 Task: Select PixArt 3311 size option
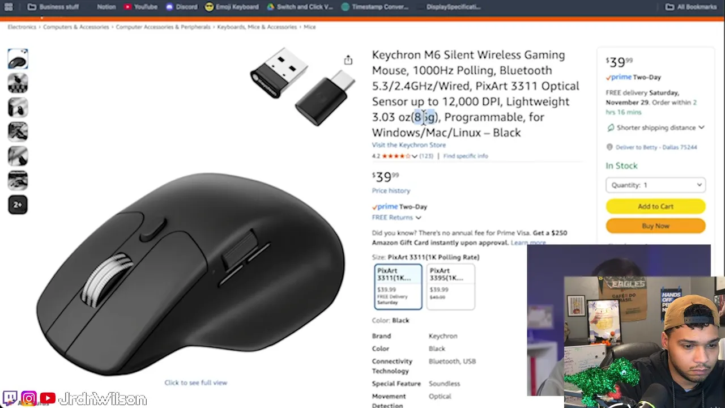point(398,286)
